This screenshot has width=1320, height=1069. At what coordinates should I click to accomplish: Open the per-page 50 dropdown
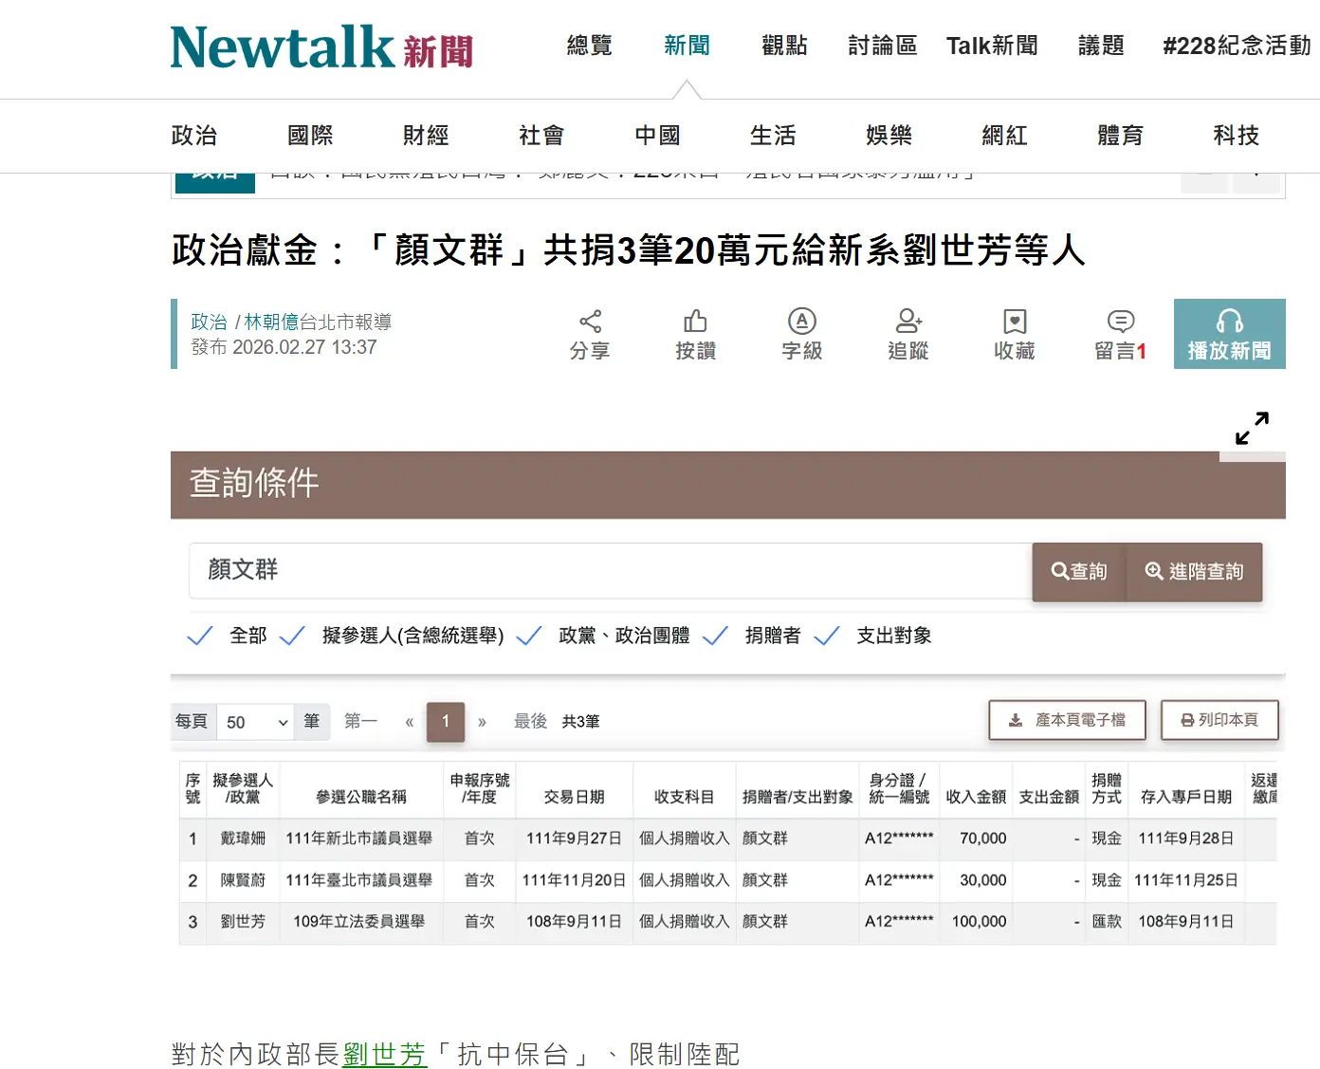pos(254,722)
